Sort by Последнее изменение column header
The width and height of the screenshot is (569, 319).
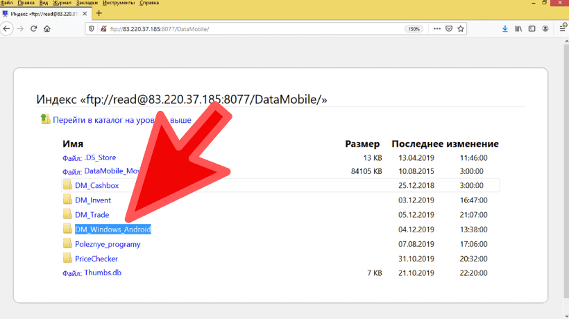(x=445, y=144)
